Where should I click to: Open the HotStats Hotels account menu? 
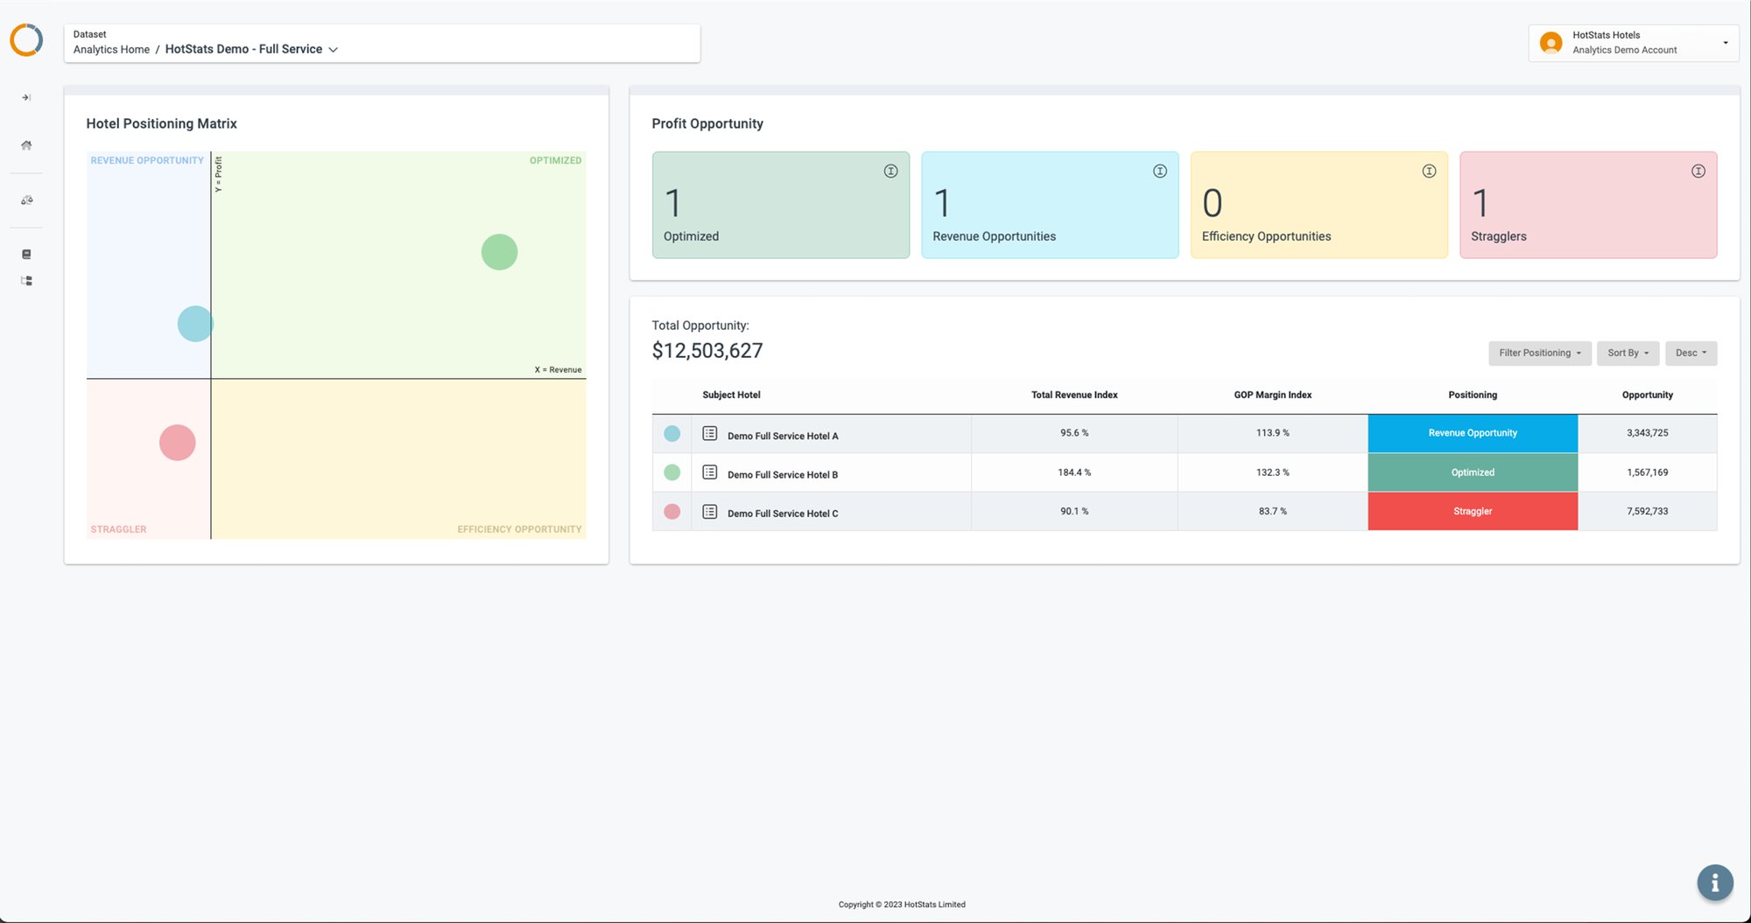(x=1634, y=43)
